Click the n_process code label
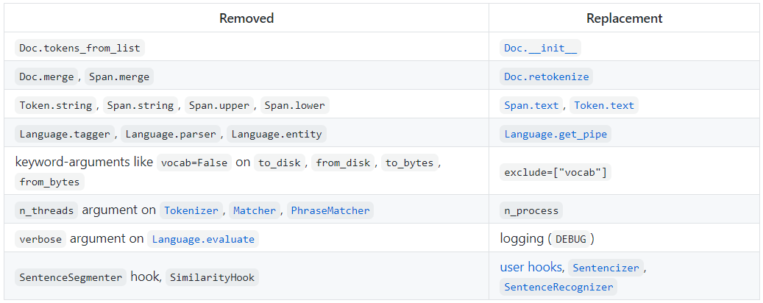The width and height of the screenshot is (763, 303). coord(531,210)
